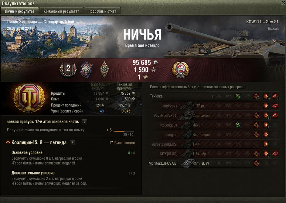Click the gold wreath epic medal icon
The image size is (286, 203).
pyautogui.click(x=181, y=70)
